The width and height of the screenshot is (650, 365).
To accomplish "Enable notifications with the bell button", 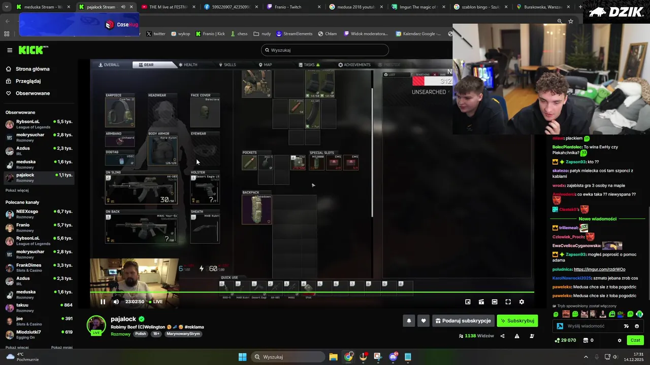I will point(409,320).
